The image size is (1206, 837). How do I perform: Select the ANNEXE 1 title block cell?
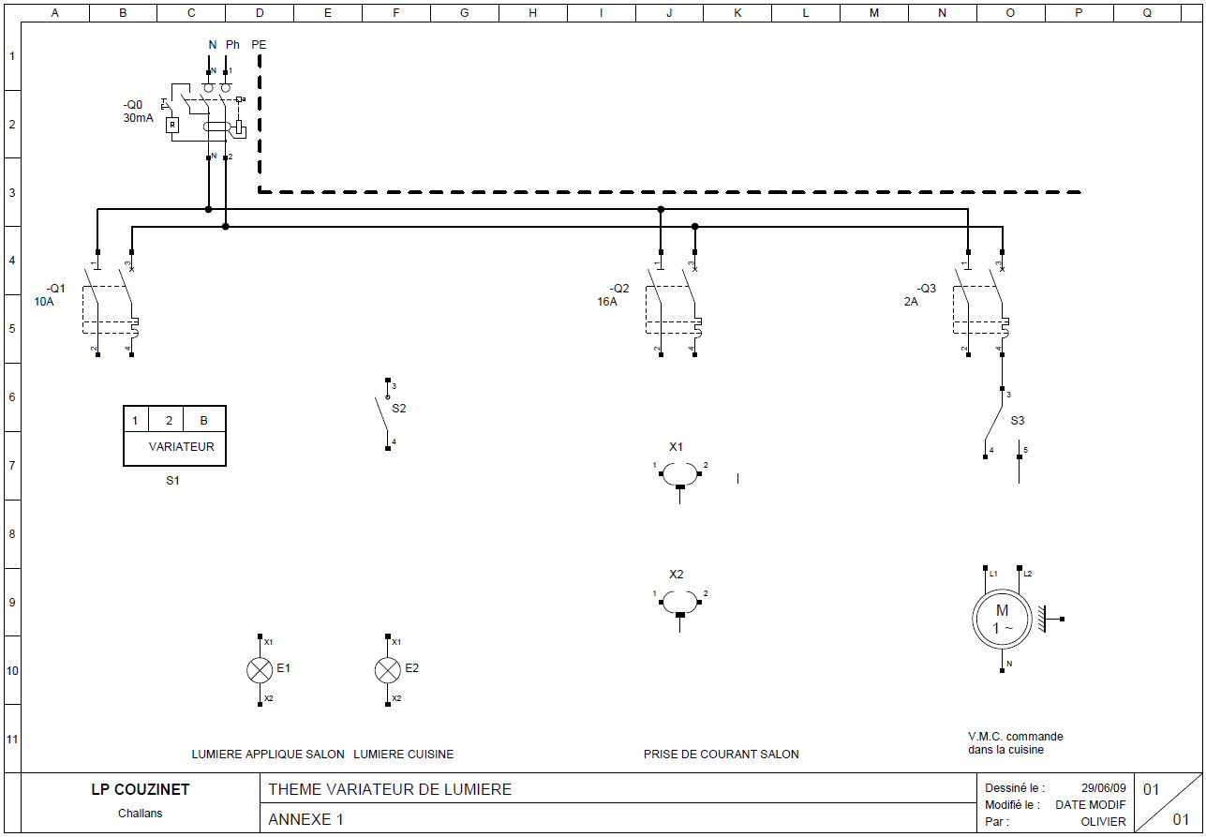tap(306, 819)
